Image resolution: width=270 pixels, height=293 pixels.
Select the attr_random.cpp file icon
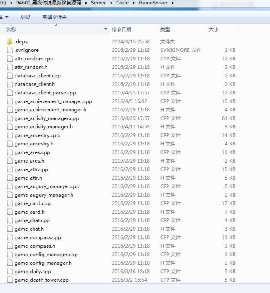pos(10,59)
